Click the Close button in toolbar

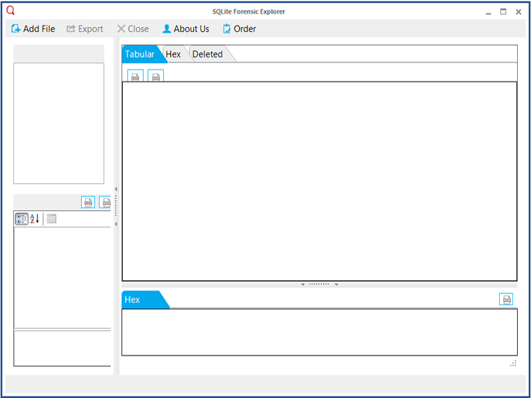(133, 29)
